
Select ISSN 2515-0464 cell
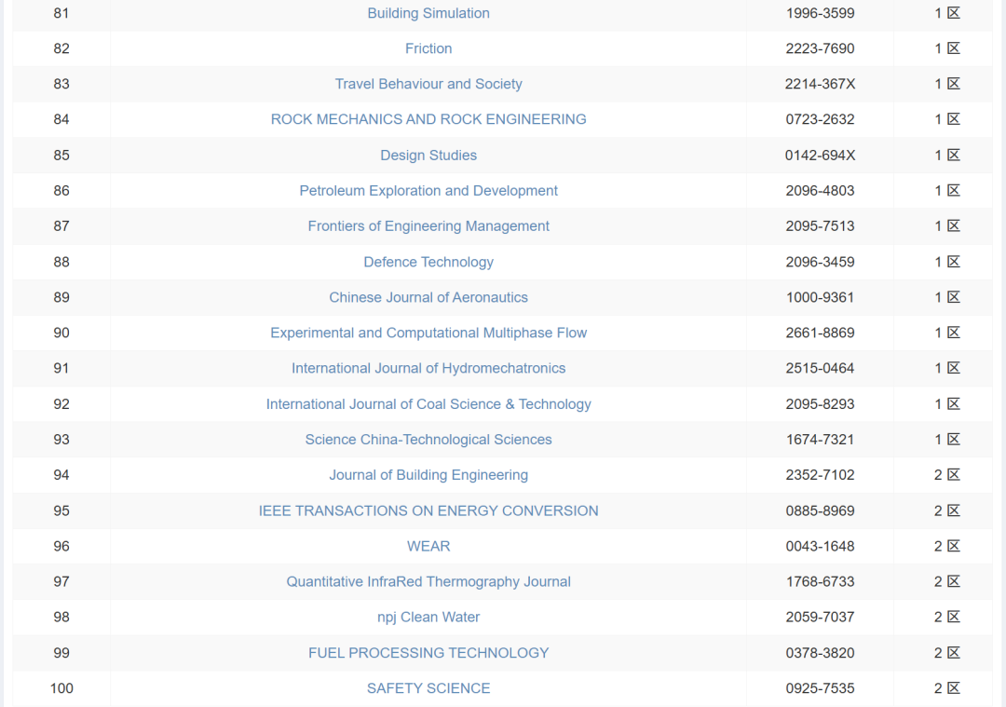point(820,368)
